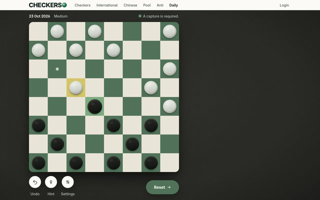Click the Undo arrow icon button

[x=35, y=182]
